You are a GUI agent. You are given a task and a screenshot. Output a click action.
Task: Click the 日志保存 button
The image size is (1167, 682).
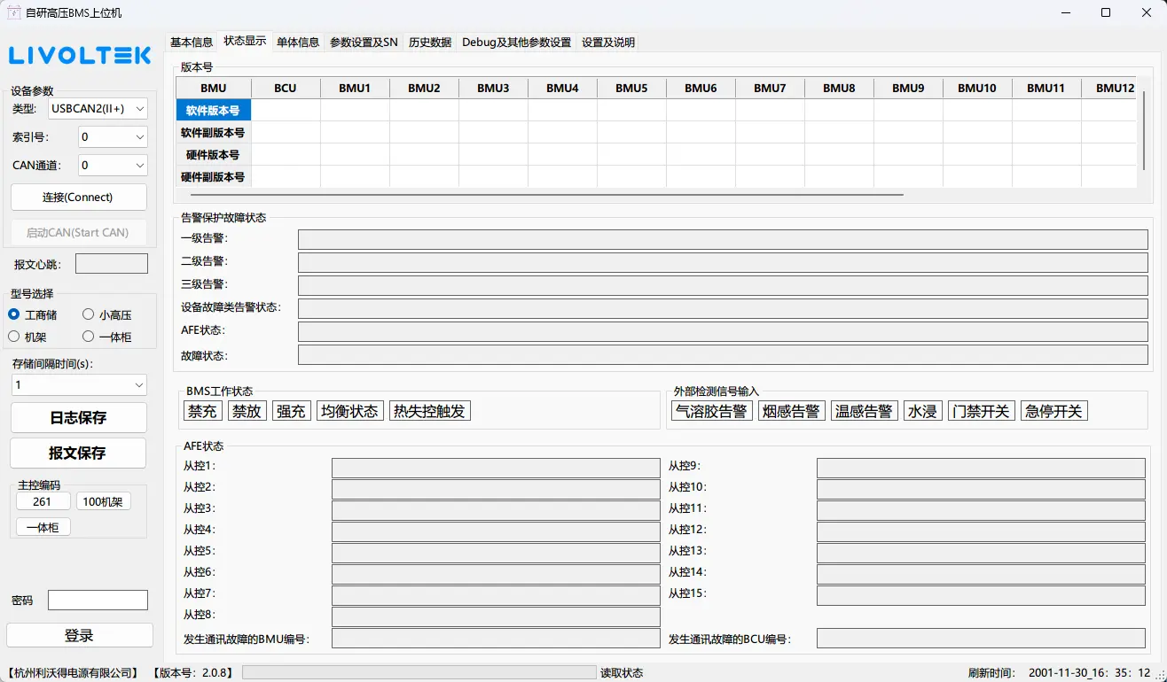point(78,417)
